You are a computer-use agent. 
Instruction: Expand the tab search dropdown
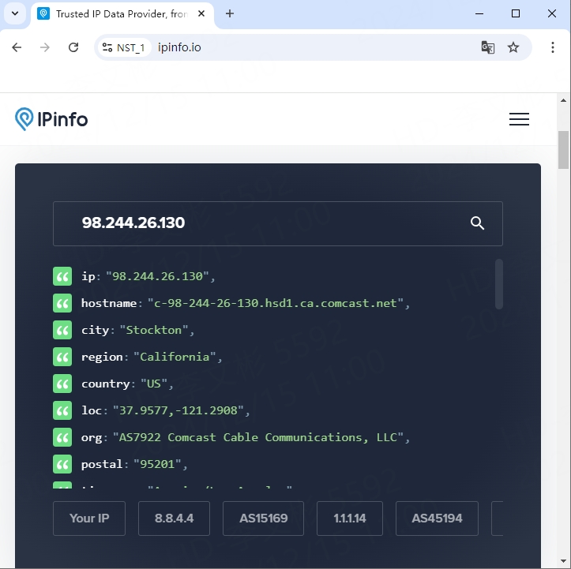14,13
